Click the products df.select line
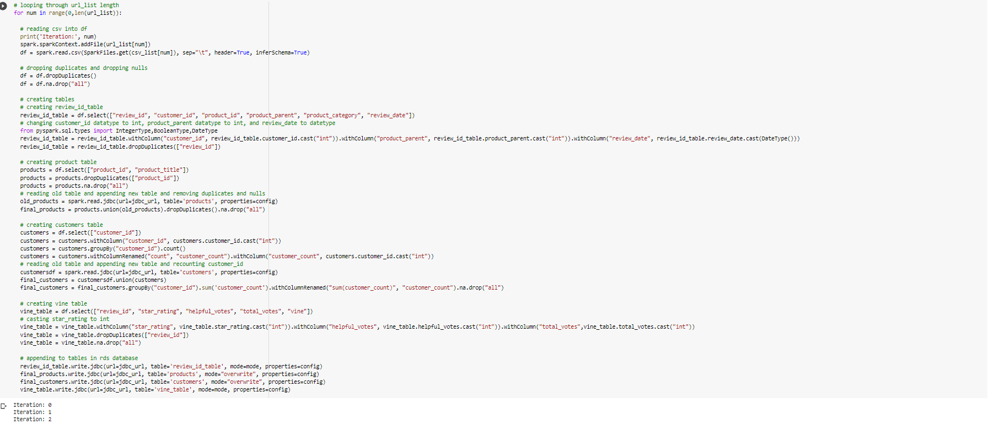Viewport: 989px width, 430px height. point(105,170)
